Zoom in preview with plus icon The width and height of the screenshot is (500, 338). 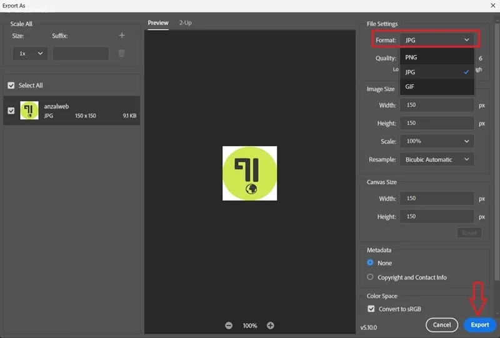tap(271, 326)
